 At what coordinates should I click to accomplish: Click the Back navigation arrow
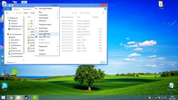[7, 13]
